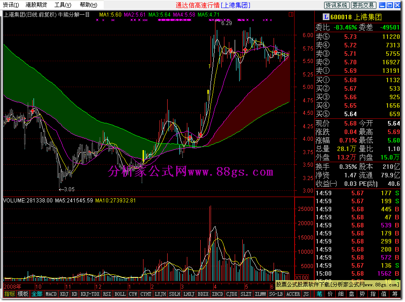This screenshot has width=405, height=302.
Task: Open the 资讯(I) menu
Action: click(x=11, y=5)
